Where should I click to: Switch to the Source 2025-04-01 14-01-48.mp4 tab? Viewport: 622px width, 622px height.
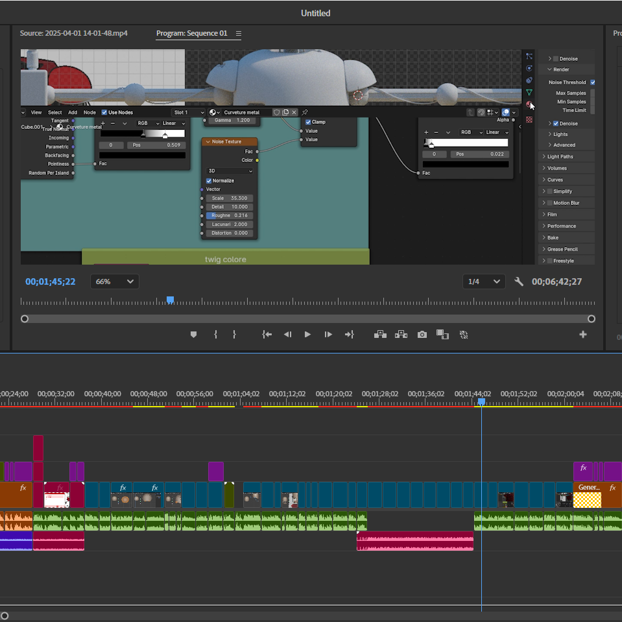[74, 33]
